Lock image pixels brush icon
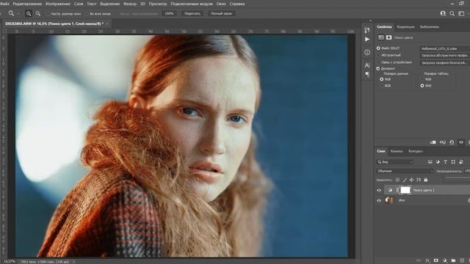The width and height of the screenshot is (470, 264). (405, 180)
